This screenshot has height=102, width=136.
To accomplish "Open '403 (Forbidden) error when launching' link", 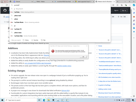I will point(110,77).
